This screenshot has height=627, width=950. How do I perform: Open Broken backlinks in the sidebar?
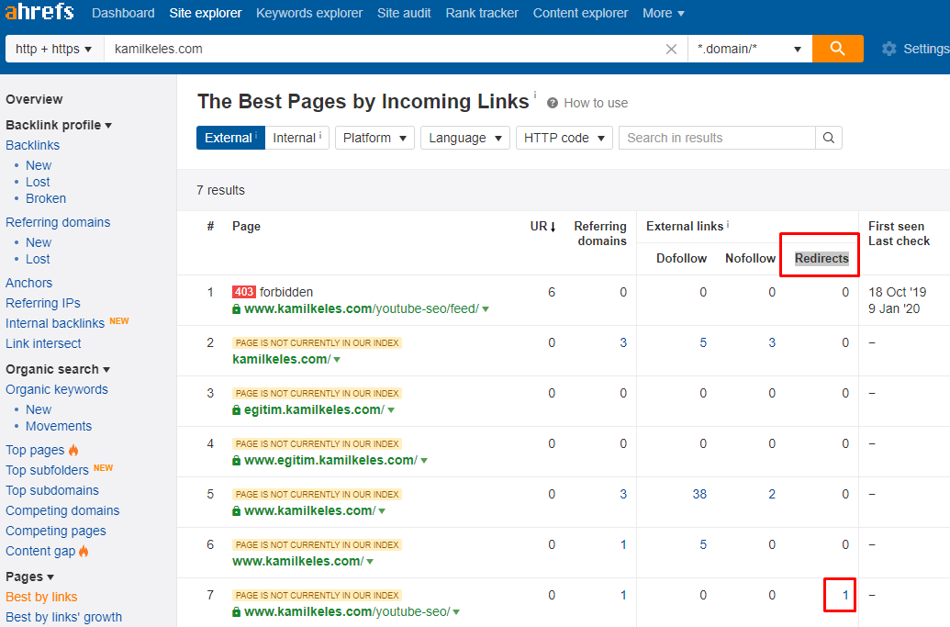tap(46, 198)
